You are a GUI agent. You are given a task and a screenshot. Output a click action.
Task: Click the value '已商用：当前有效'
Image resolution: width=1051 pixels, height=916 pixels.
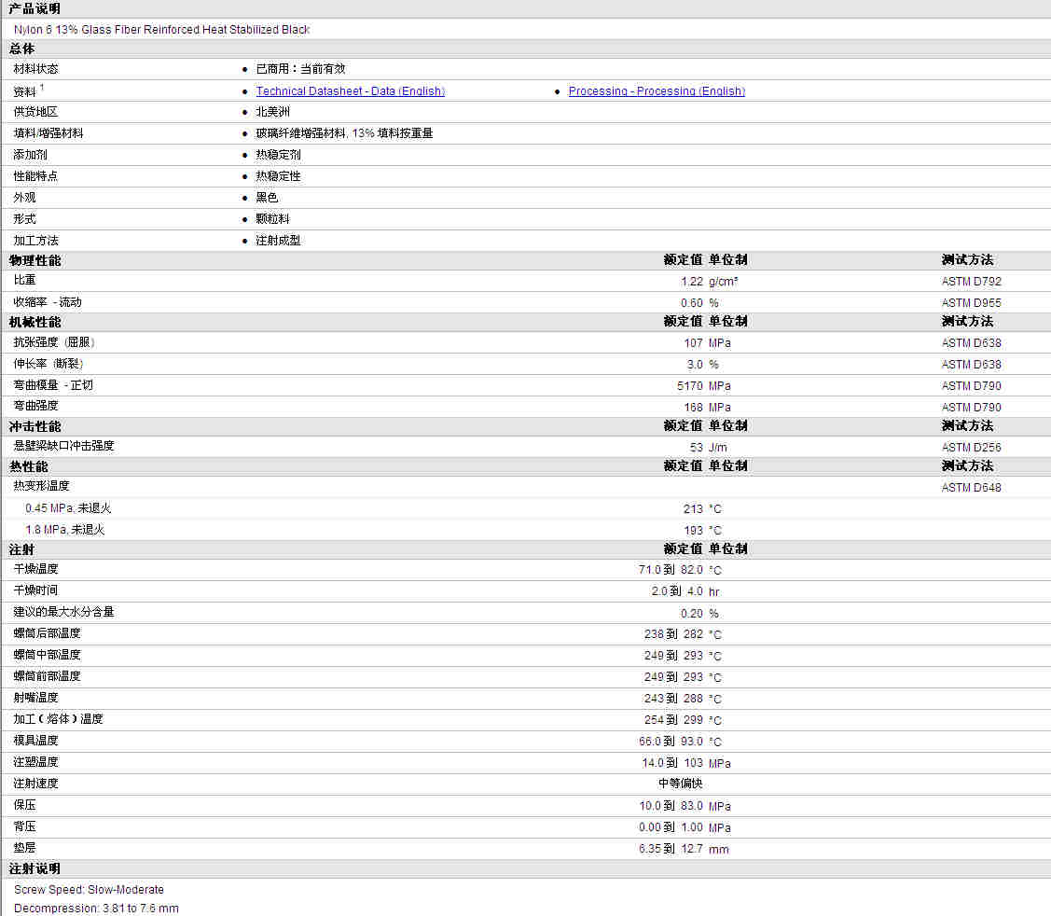(300, 69)
